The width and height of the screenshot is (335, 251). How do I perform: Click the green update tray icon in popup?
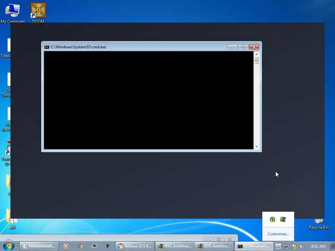click(273, 219)
